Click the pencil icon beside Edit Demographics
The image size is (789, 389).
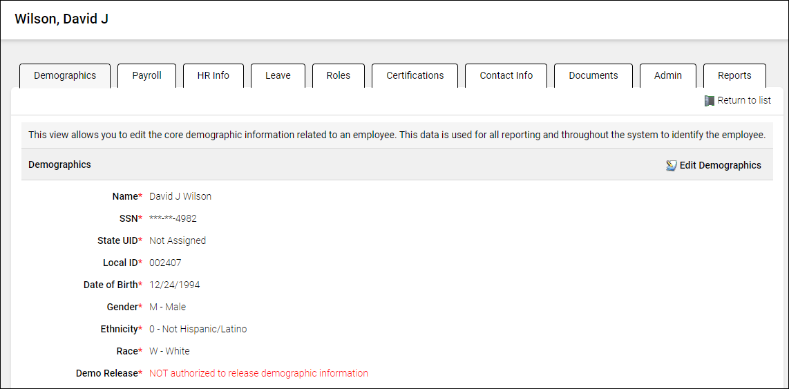671,166
